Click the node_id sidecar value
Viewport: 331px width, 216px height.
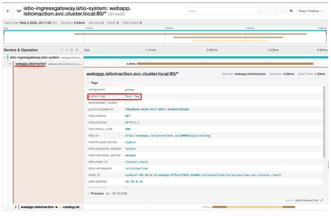coord(203,175)
